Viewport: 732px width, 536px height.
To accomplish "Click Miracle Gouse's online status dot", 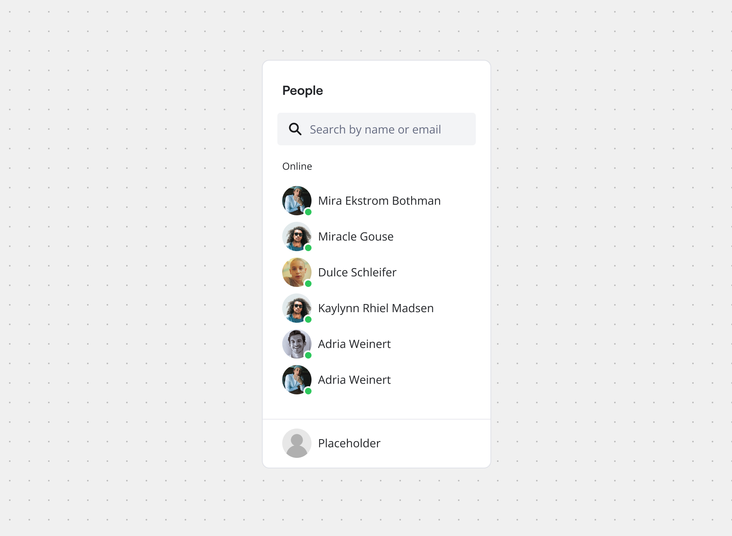I will coord(308,247).
